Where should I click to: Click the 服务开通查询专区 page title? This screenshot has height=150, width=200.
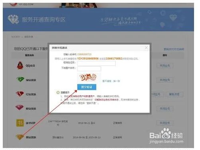pyautogui.click(x=44, y=19)
